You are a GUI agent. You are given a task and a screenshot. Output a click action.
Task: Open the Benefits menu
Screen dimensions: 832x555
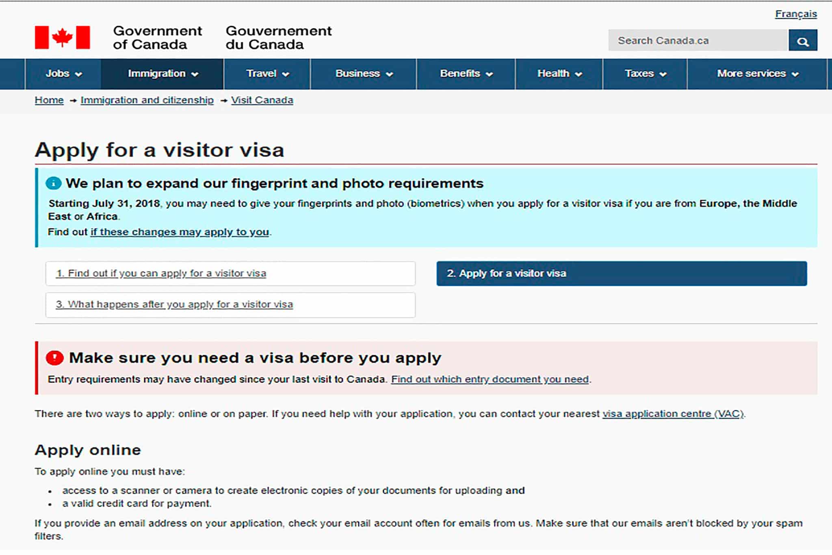[466, 74]
